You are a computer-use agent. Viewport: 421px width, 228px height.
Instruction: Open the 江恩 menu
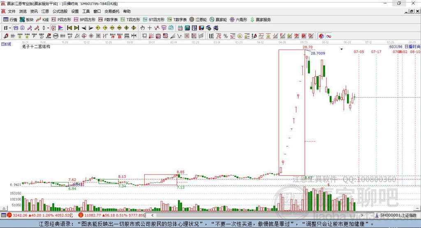(x=45, y=11)
